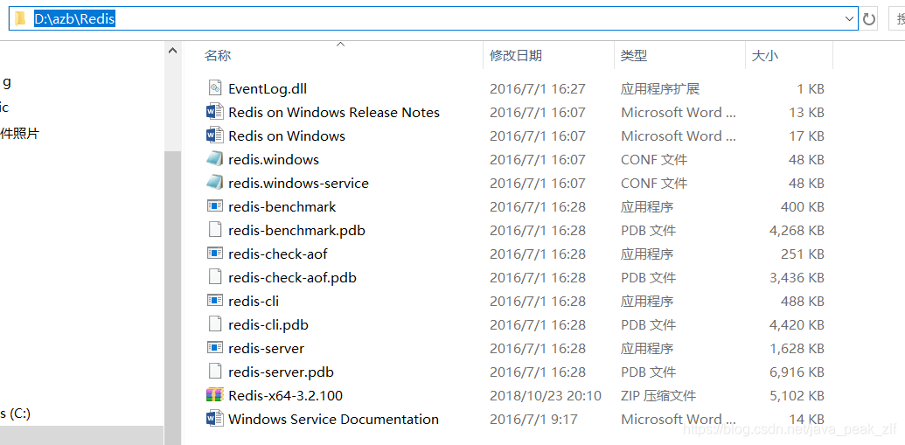Click the redis-cli application icon
The image size is (905, 445).
[215, 300]
